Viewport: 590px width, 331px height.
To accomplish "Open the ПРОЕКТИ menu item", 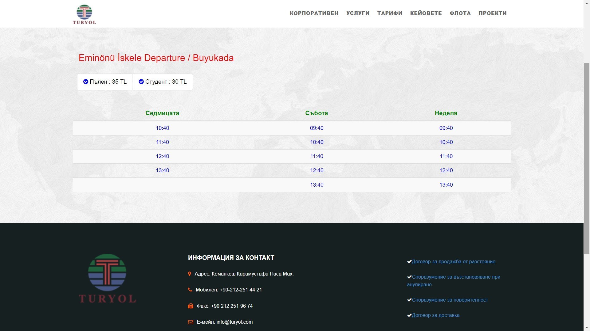I will 492,13.
